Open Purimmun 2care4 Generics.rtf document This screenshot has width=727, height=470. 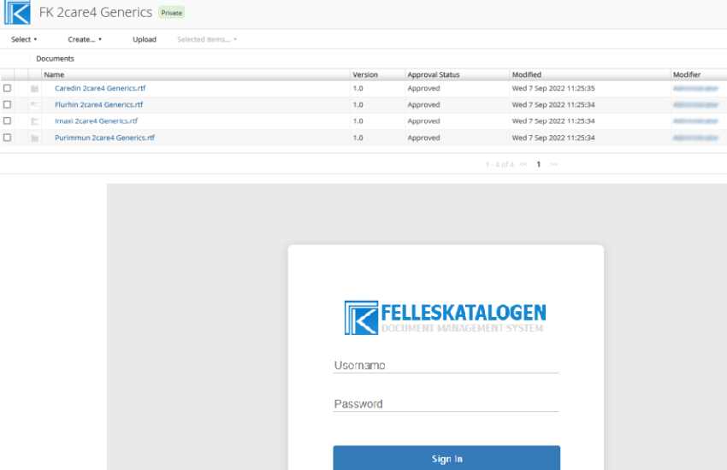[x=105, y=138]
